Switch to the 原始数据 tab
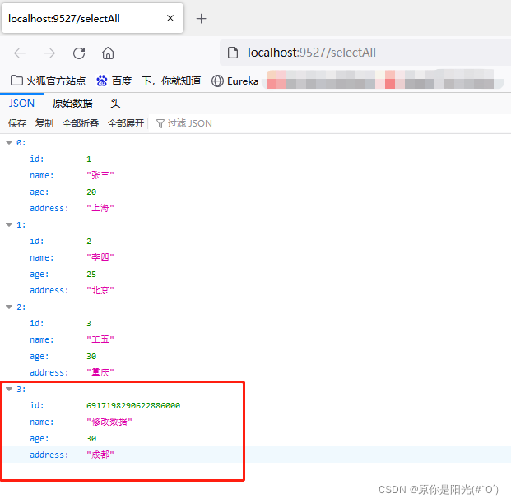The width and height of the screenshot is (511, 503). (72, 104)
